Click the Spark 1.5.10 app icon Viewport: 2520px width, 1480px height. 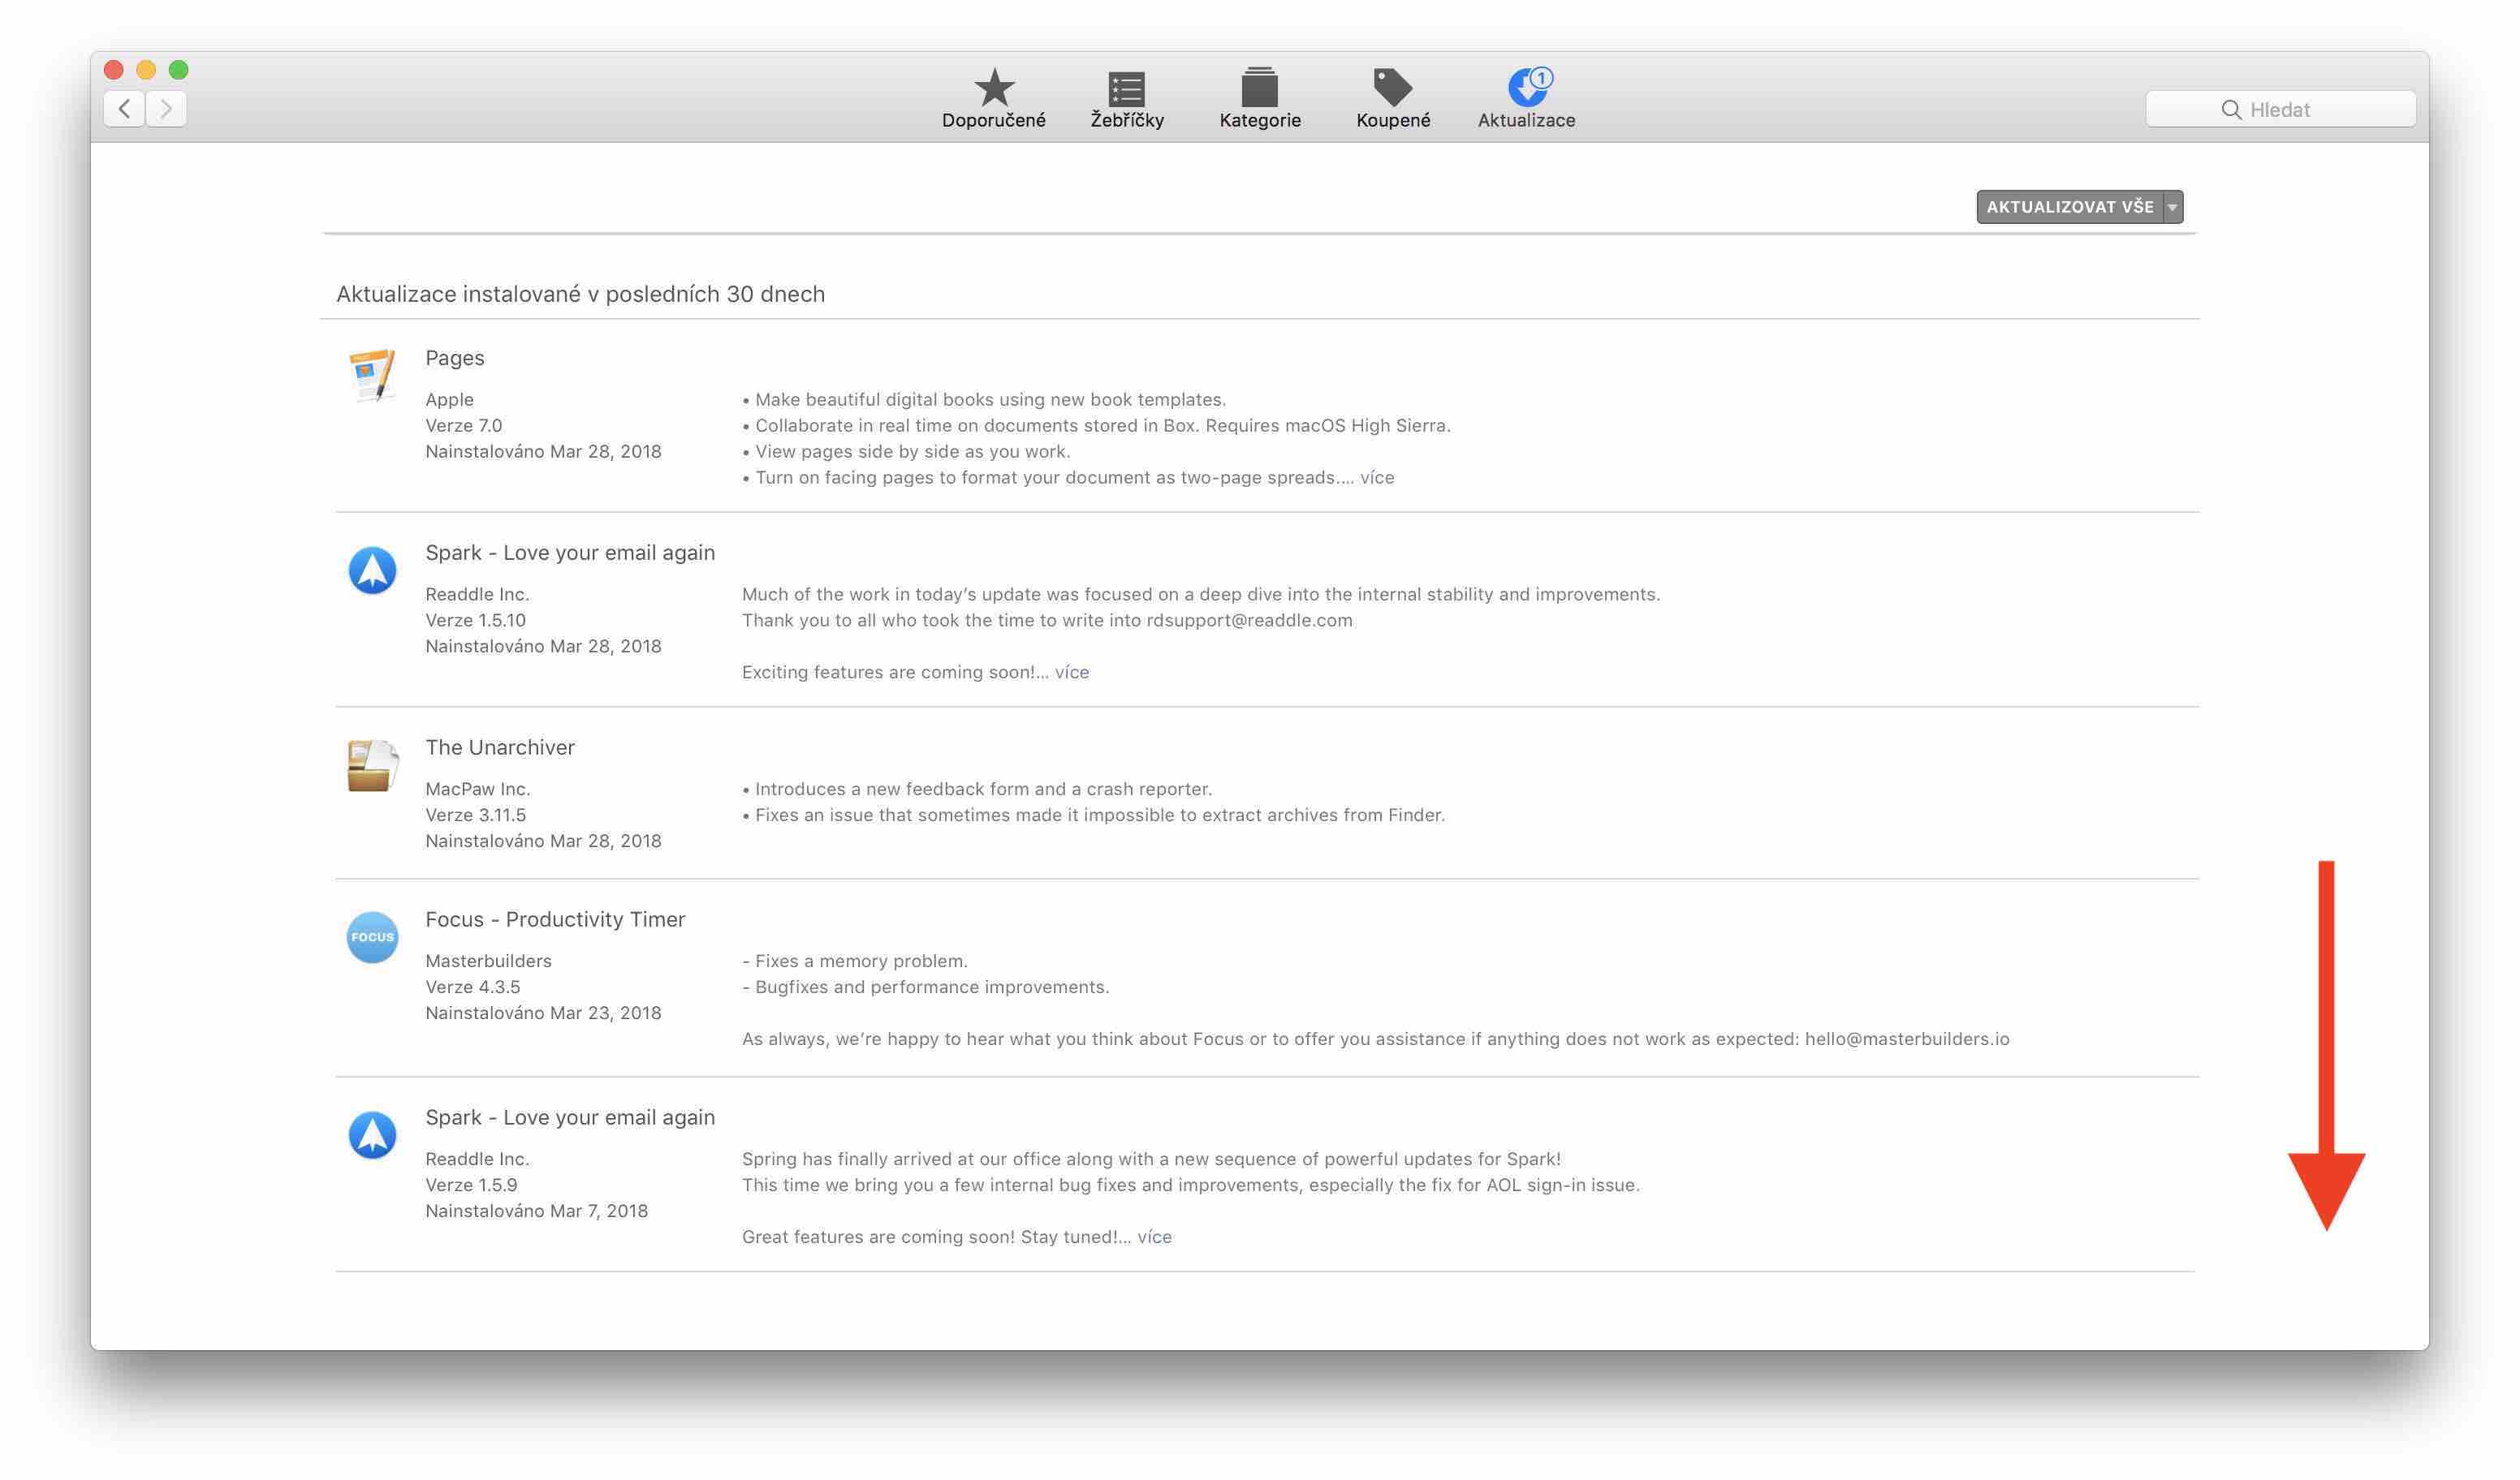(372, 570)
